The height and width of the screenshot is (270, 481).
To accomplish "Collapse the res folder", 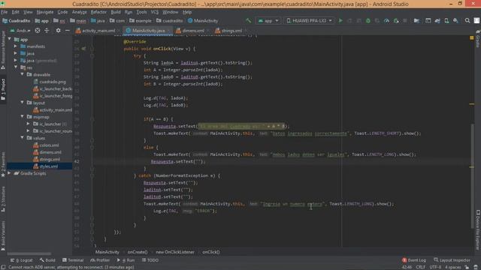I will click(15, 67).
